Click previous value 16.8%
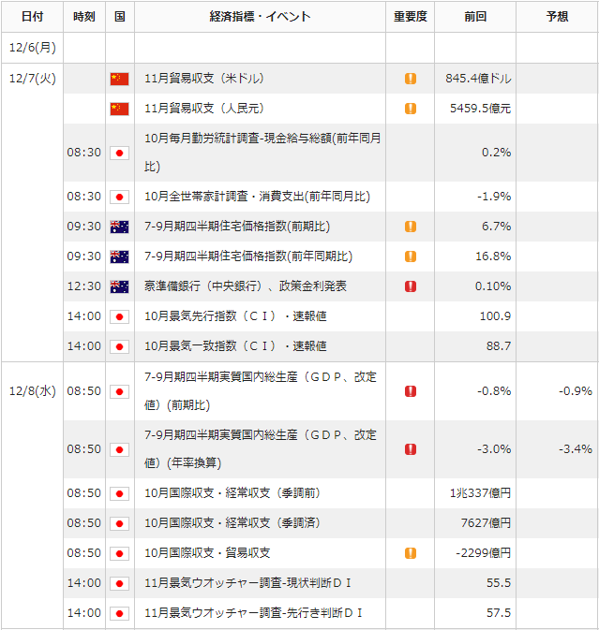 coord(493,256)
